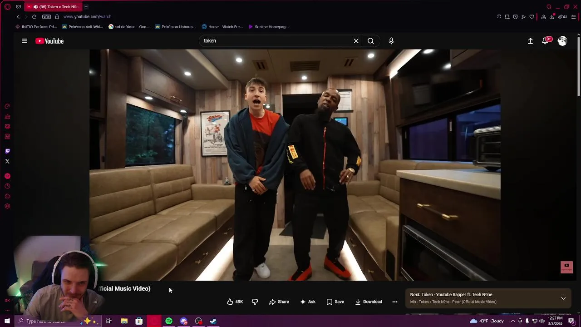Image resolution: width=581 pixels, height=327 pixels.
Task: Start search by voice microphone
Action: click(x=391, y=41)
